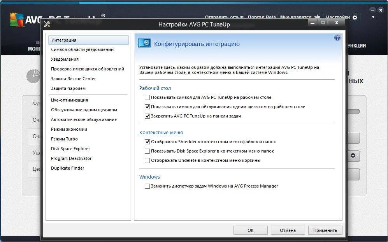Close the settings dialog window
This screenshot has width=388, height=242.
[x=337, y=23]
